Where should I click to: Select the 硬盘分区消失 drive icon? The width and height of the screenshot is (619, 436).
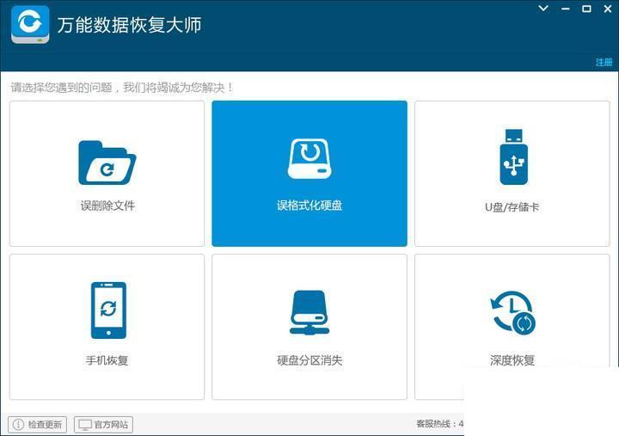309,313
